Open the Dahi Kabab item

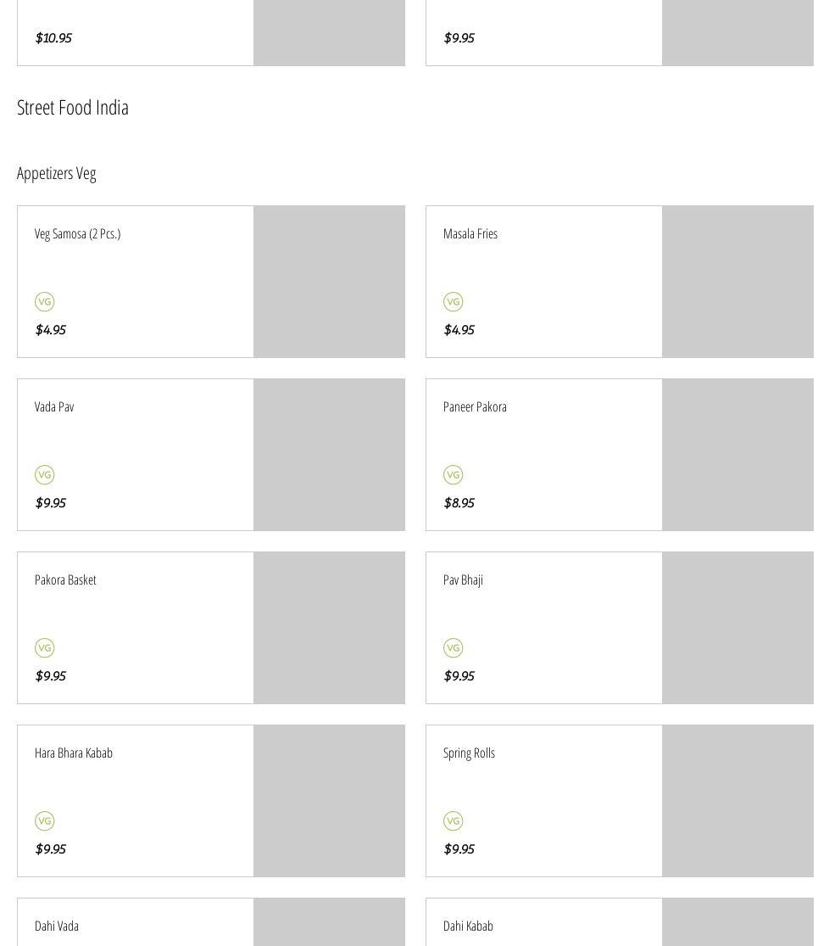coord(468,926)
